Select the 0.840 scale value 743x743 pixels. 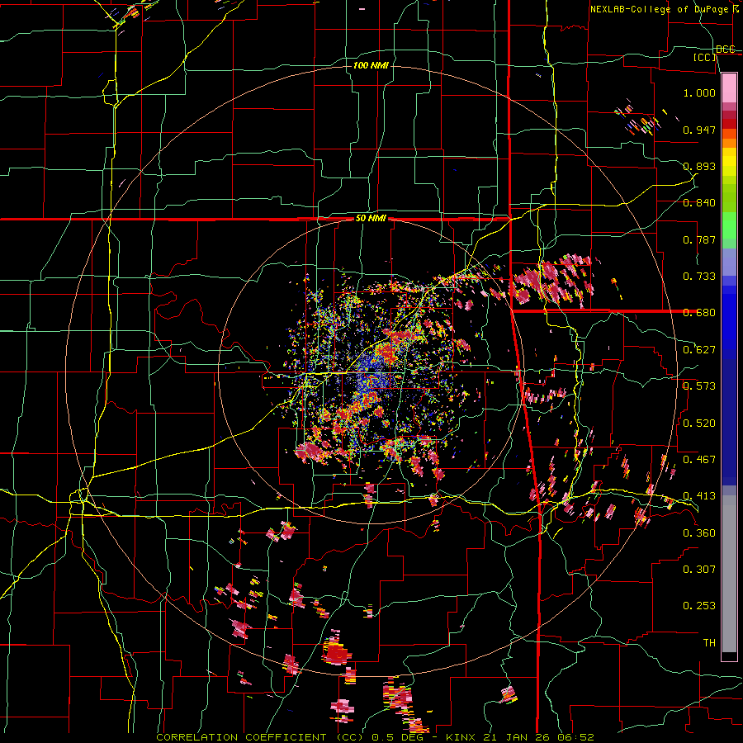(x=699, y=203)
